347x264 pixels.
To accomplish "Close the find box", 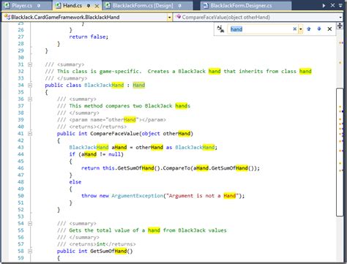I will click(x=329, y=29).
